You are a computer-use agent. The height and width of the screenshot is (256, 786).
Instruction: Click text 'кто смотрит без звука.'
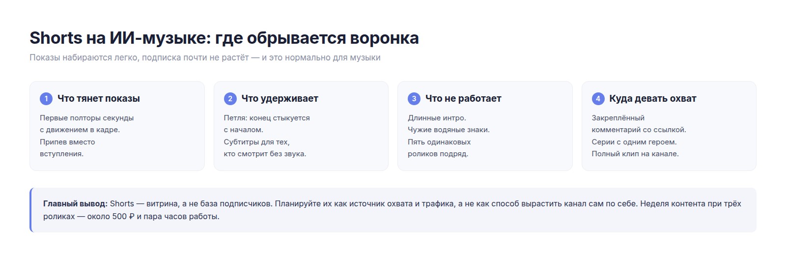point(265,154)
